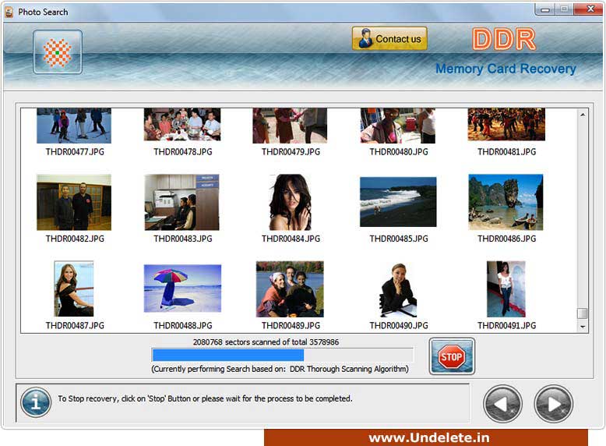Select the THDR00490.JPG businesswoman thumbnail
Viewport: 606px width, 446px height.
point(398,288)
